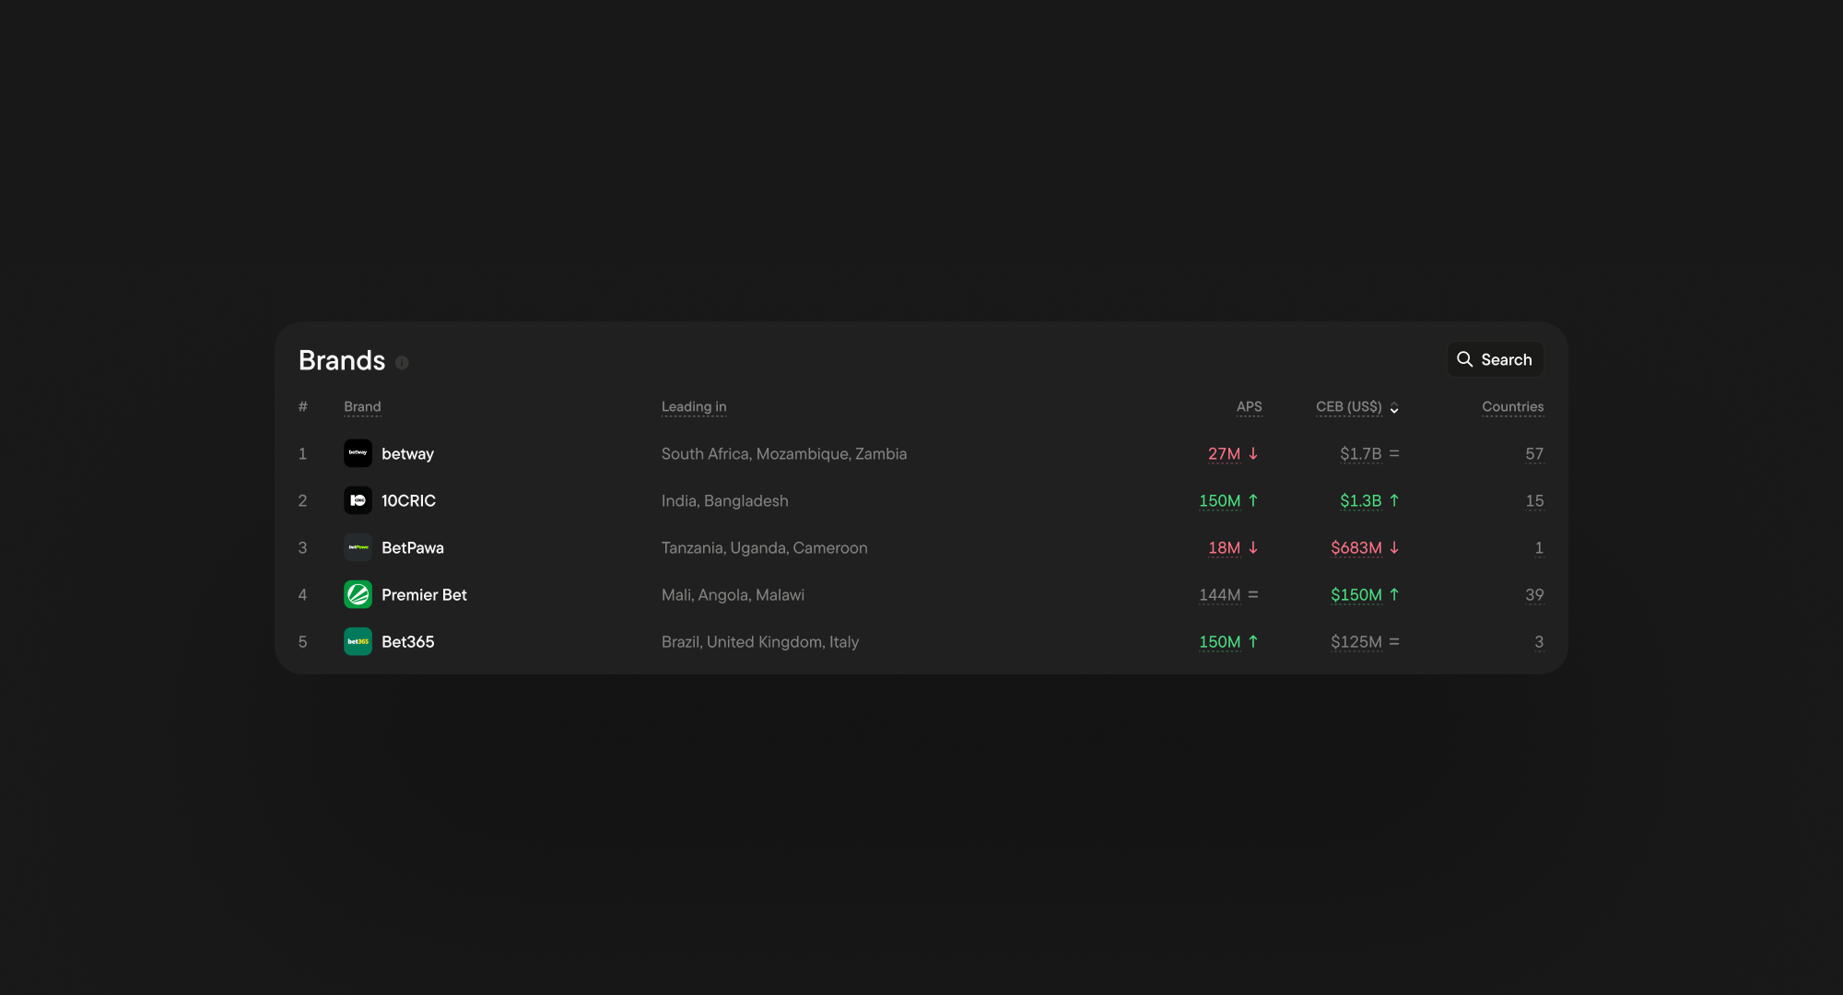Click the BetPawa brand logo icon
Image resolution: width=1843 pixels, height=995 pixels.
pos(358,547)
